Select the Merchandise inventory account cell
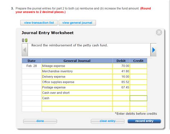The image size is (170, 134). point(77,71)
